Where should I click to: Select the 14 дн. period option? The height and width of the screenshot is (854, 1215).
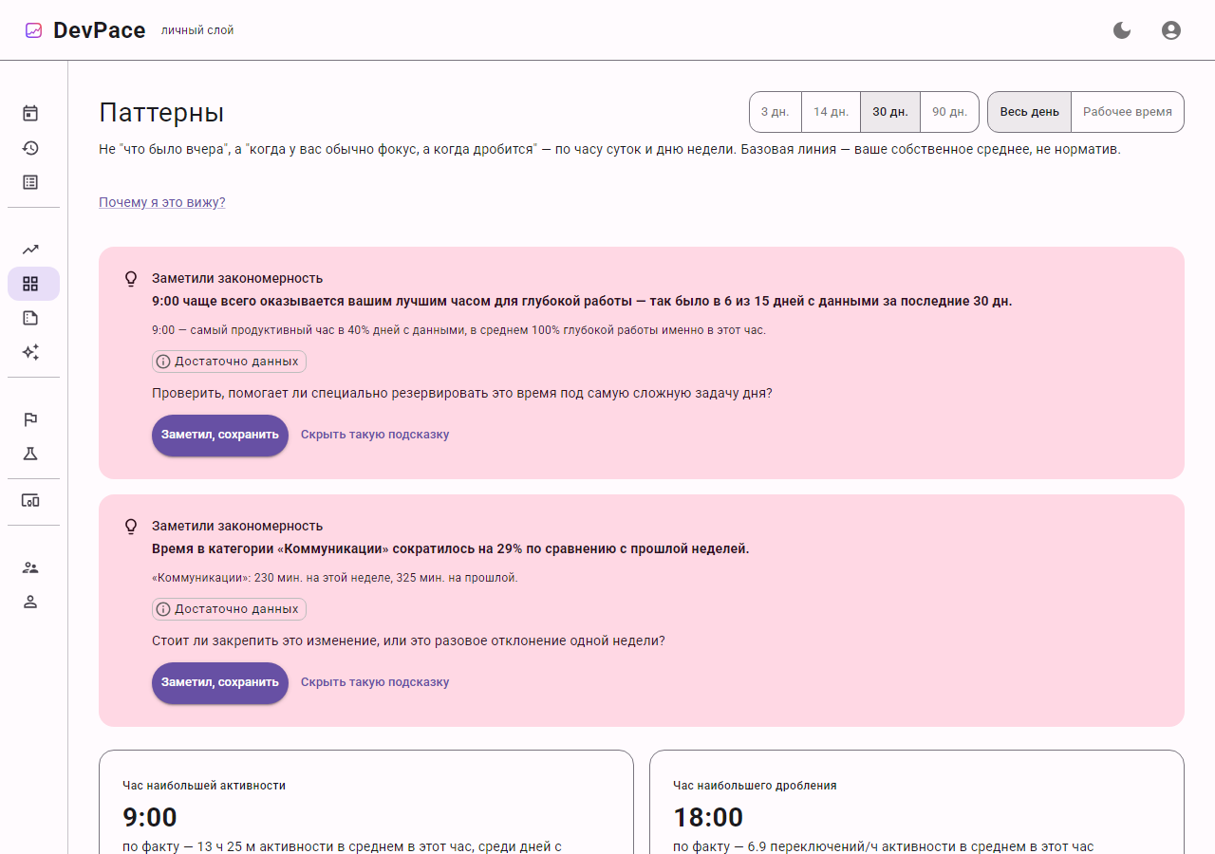(832, 112)
